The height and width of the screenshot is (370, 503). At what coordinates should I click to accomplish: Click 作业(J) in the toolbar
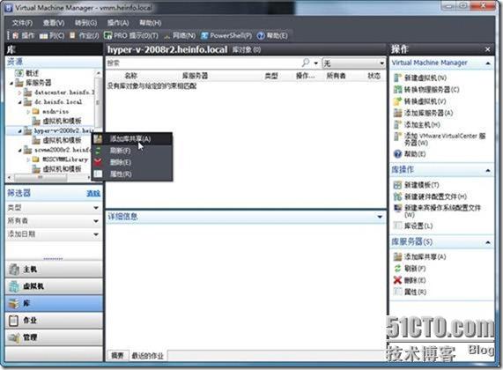click(x=85, y=35)
